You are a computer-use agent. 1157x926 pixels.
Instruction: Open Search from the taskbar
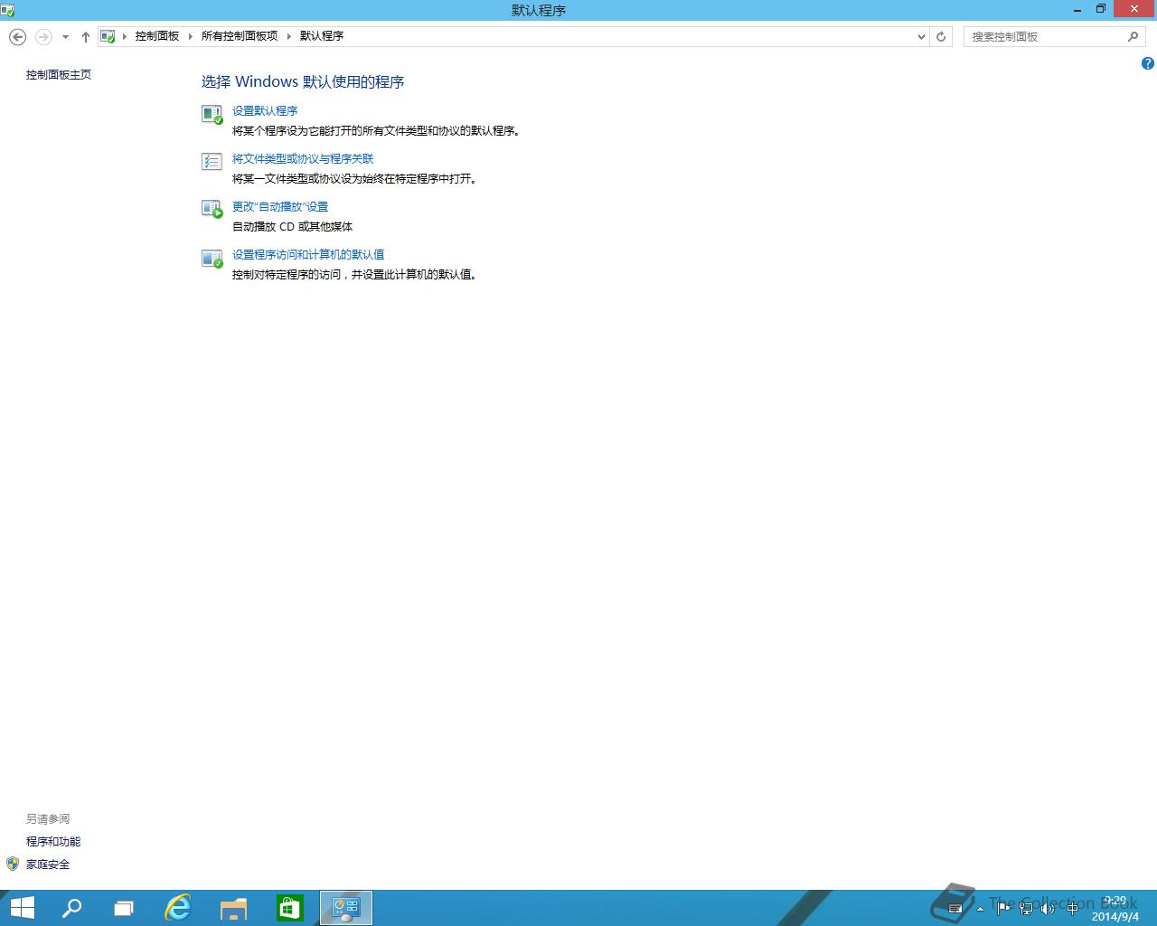tap(71, 908)
